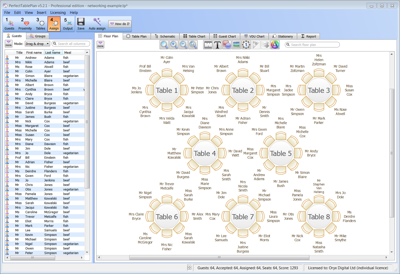
Task: Select the text T tool icon
Action: (217, 45)
